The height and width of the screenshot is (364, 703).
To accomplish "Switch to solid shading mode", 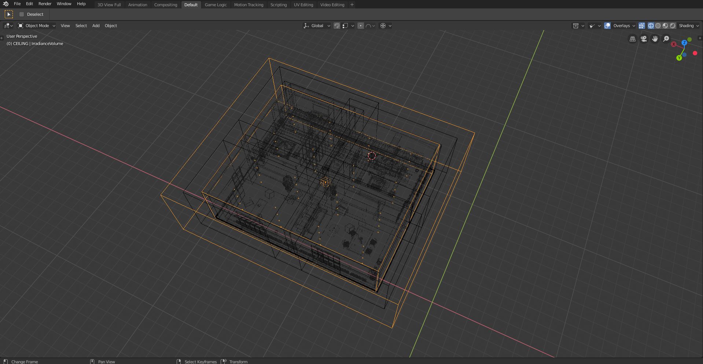I will point(658,26).
